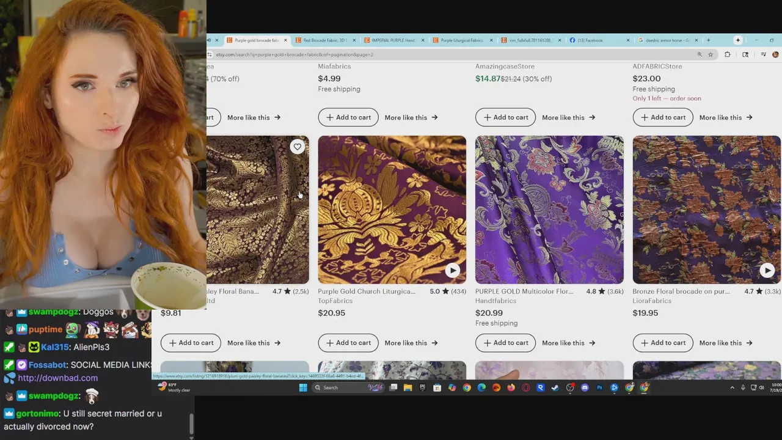
Task: More like this for TopFabrics listing
Action: (411, 343)
